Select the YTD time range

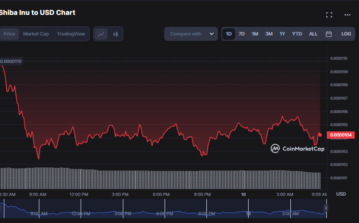click(x=297, y=34)
